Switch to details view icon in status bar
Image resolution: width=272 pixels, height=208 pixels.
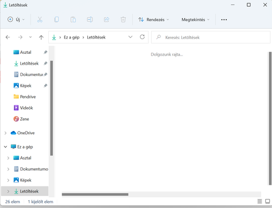[x=260, y=201]
